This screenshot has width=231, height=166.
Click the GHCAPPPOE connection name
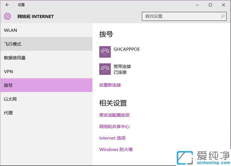click(x=127, y=49)
